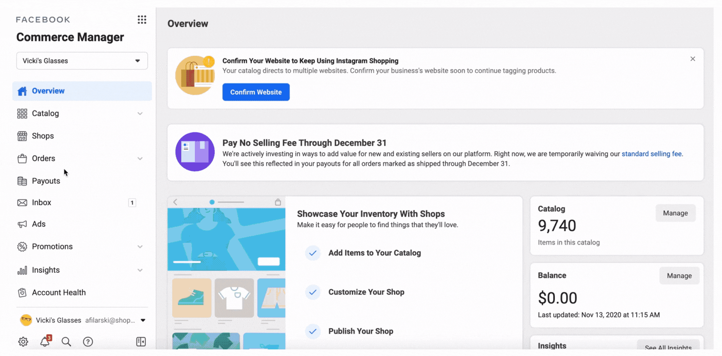
Task: Click the Ads megaphone icon
Action: [x=22, y=224]
